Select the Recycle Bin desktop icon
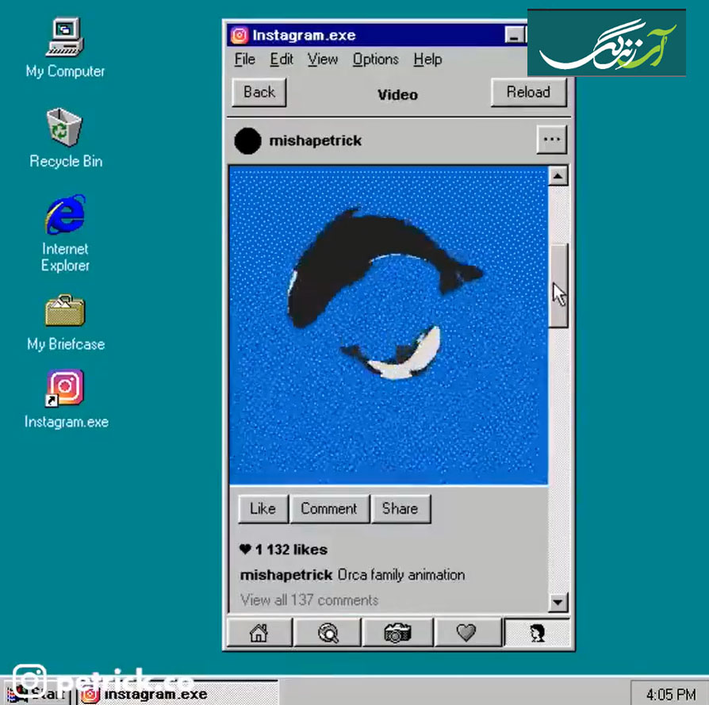Screen dimensions: 709x705 65,138
